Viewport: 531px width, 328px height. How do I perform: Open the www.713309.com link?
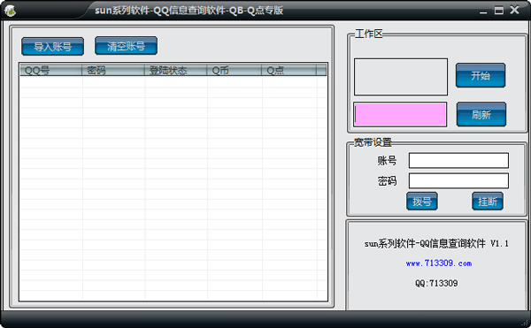439,263
